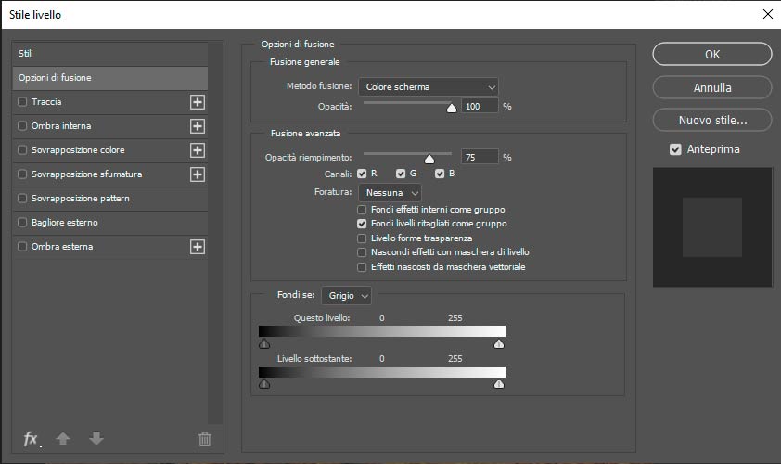
Task: Add another Traccia effect with plus icon
Action: (198, 102)
